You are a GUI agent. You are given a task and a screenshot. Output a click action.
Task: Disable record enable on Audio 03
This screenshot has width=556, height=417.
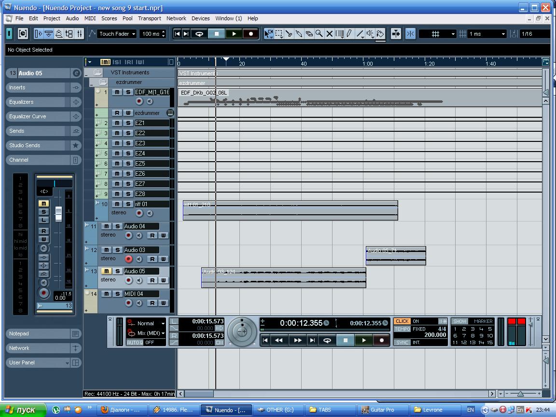(129, 259)
